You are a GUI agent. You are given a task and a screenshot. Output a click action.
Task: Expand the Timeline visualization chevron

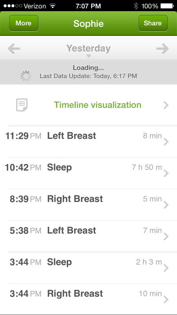click(x=166, y=105)
